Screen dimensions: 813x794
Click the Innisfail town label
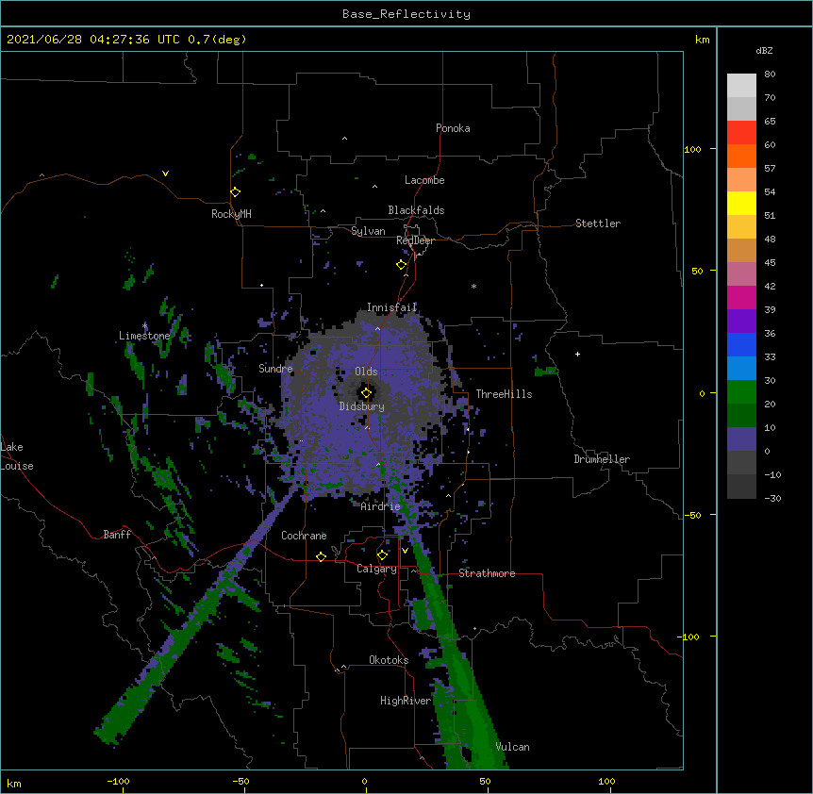(391, 307)
